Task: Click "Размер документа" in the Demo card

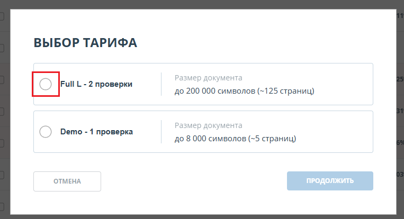Action: (x=208, y=125)
